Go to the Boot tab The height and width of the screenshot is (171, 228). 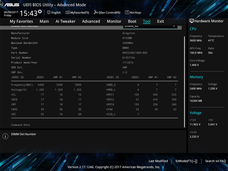coord(132,22)
